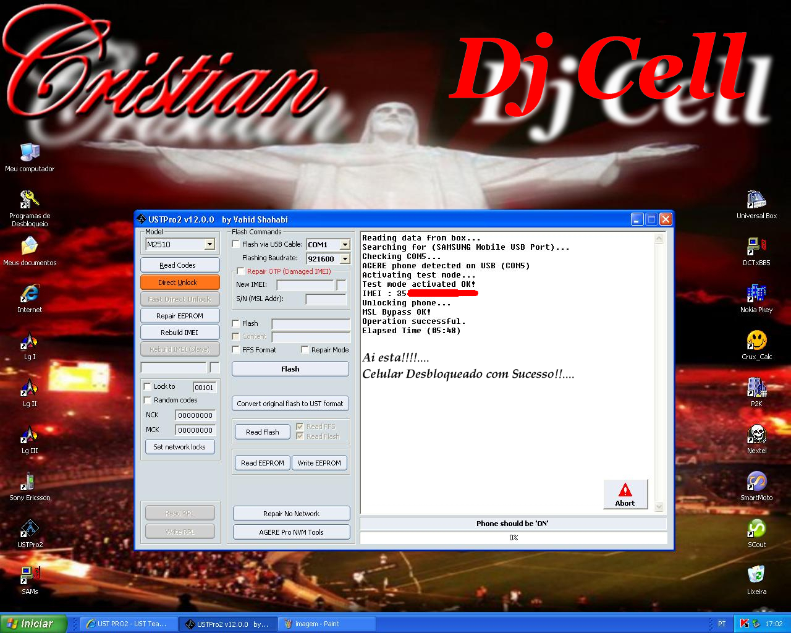The width and height of the screenshot is (791, 633).
Task: Click Set network locks button
Action: click(180, 447)
